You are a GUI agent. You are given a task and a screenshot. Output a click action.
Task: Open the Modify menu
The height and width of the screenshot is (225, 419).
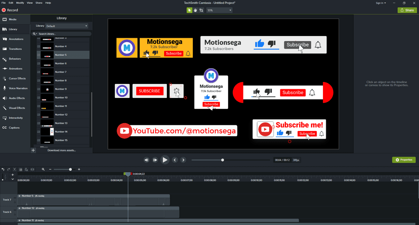tap(20, 3)
